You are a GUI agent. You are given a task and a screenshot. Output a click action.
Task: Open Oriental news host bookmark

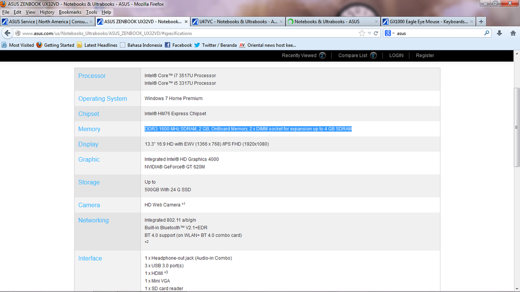pos(268,45)
